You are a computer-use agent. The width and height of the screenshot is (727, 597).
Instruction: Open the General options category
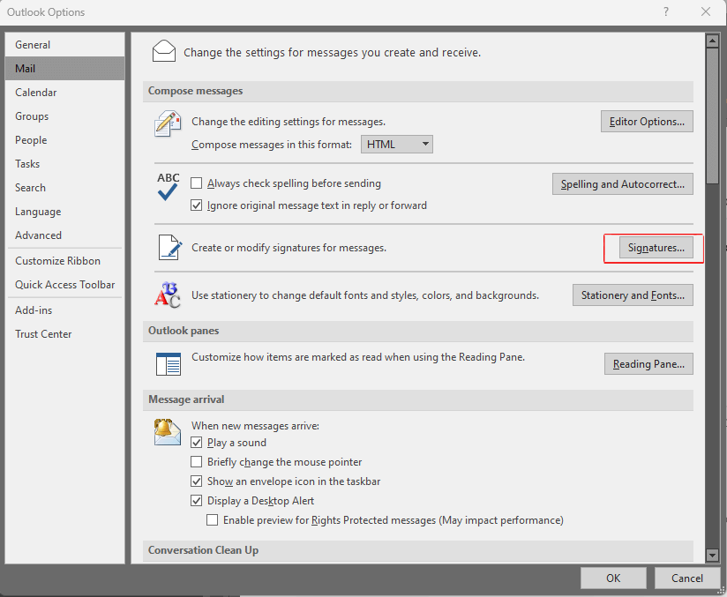tap(65, 44)
